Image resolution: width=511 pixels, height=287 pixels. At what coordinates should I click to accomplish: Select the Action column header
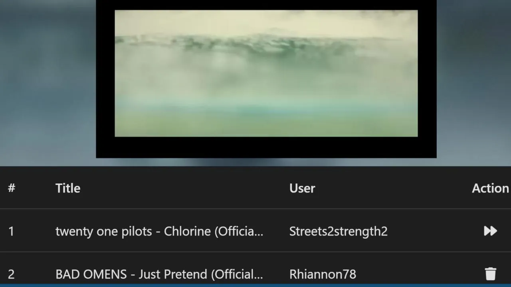click(x=490, y=188)
